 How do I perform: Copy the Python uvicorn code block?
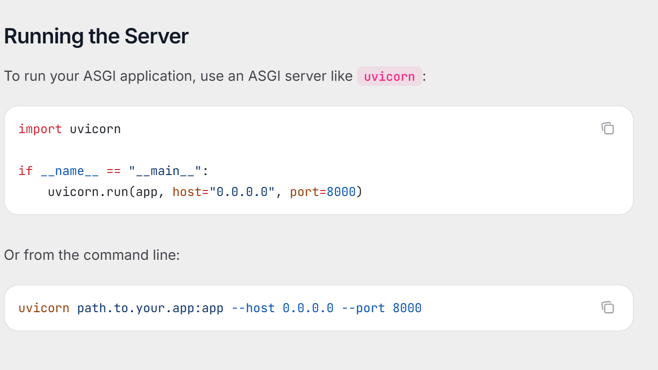(608, 128)
